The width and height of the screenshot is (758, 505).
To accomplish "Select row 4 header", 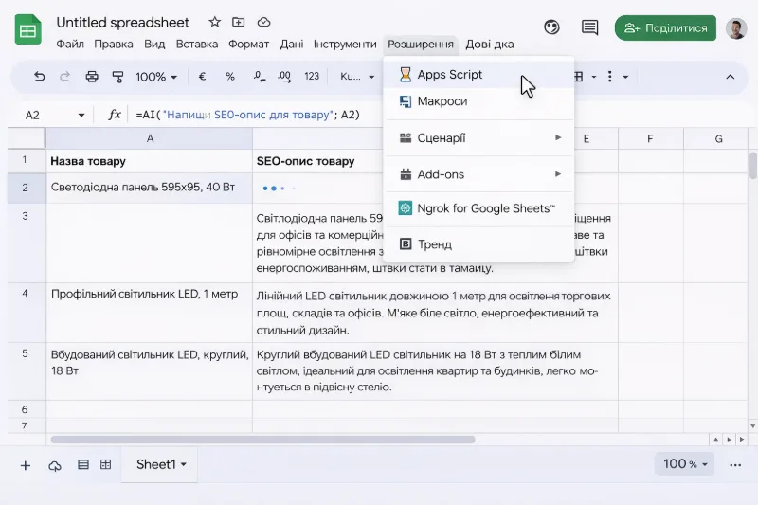I will point(26,313).
